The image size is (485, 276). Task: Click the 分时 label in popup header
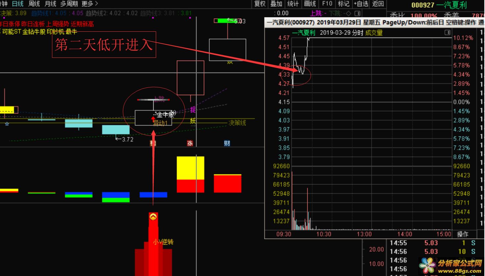(357, 33)
